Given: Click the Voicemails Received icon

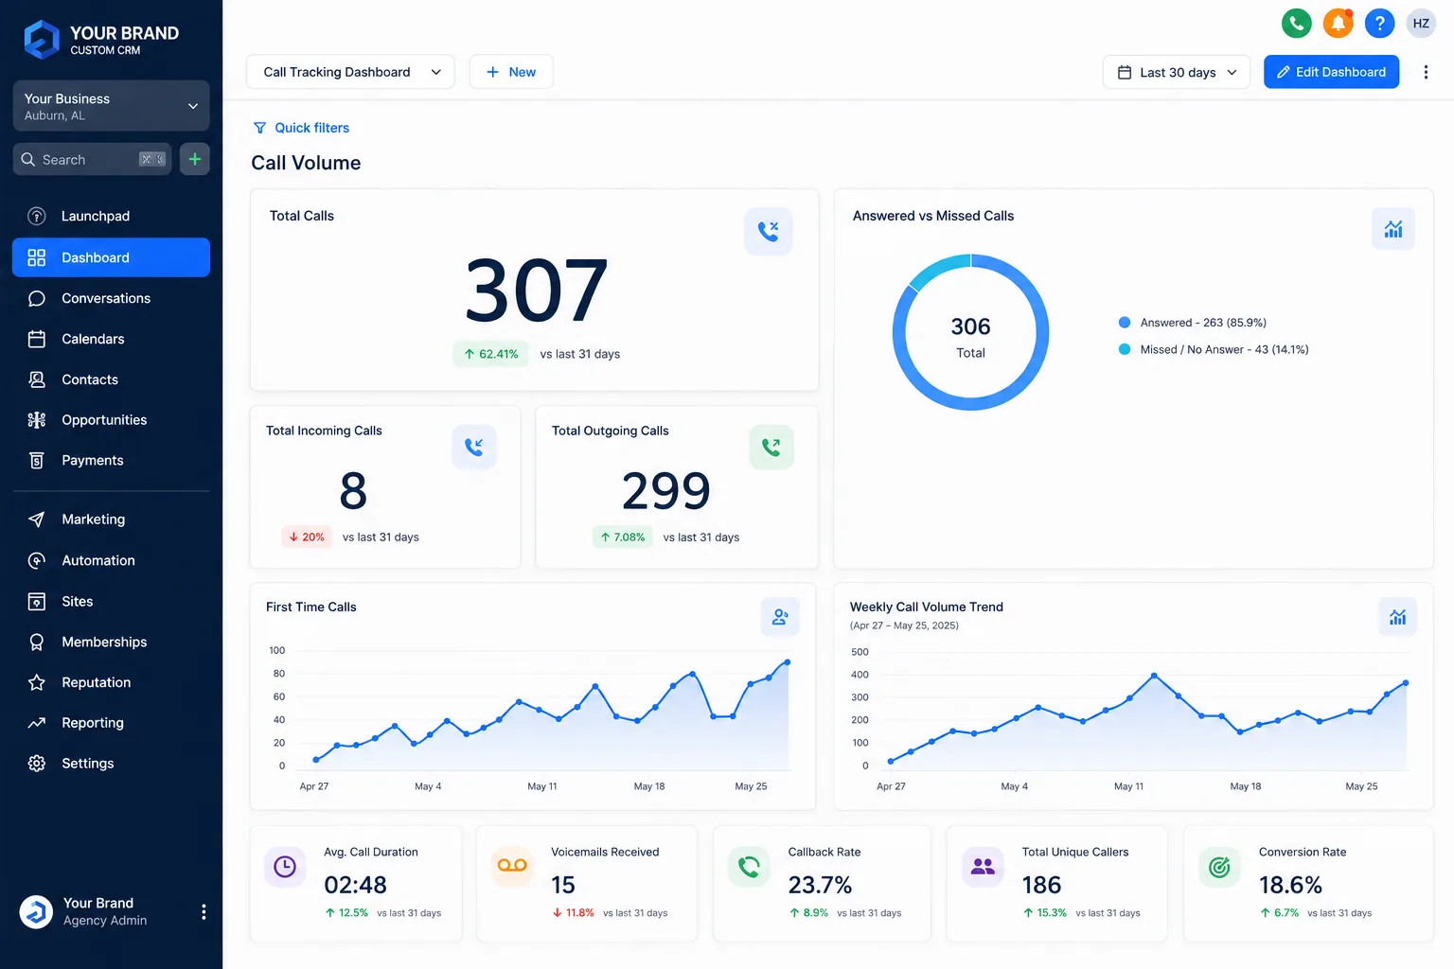Looking at the screenshot, I should point(512,866).
